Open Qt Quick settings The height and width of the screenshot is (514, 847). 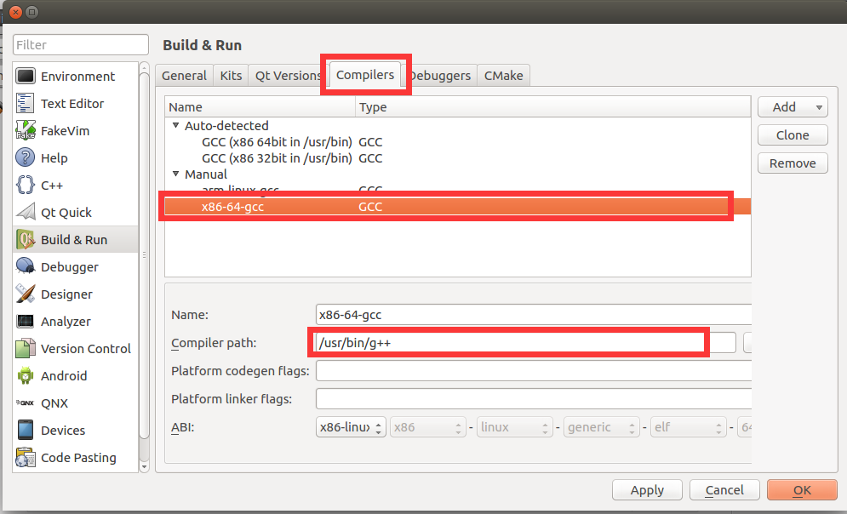tap(26, 212)
